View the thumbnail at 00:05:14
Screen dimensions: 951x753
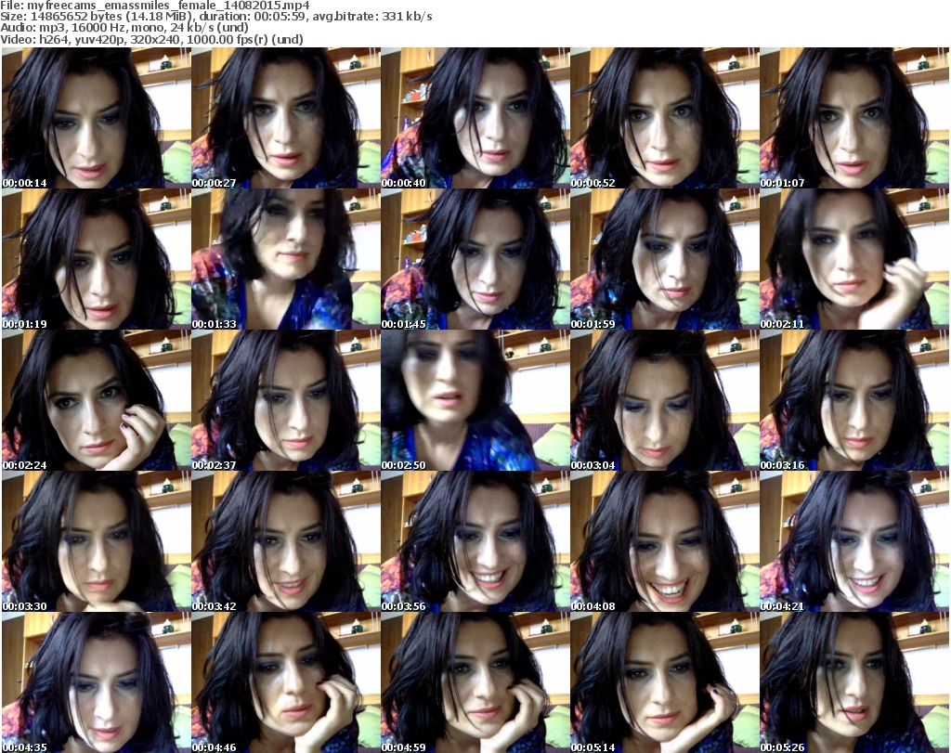pyautogui.click(x=665, y=682)
